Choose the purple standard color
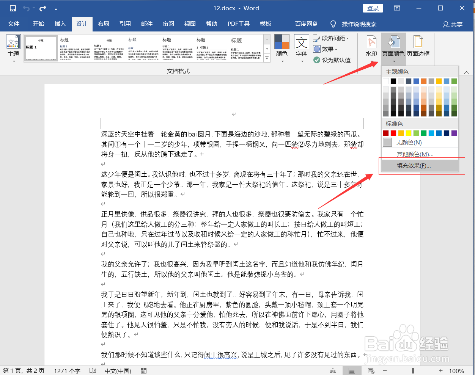Image resolution: width=475 pixels, height=375 pixels. pos(454,133)
